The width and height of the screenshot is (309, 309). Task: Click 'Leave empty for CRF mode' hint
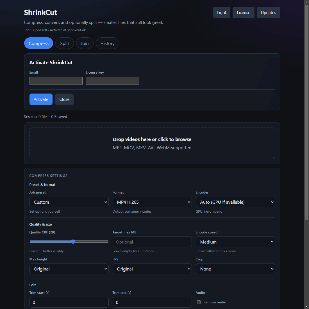coord(133,251)
